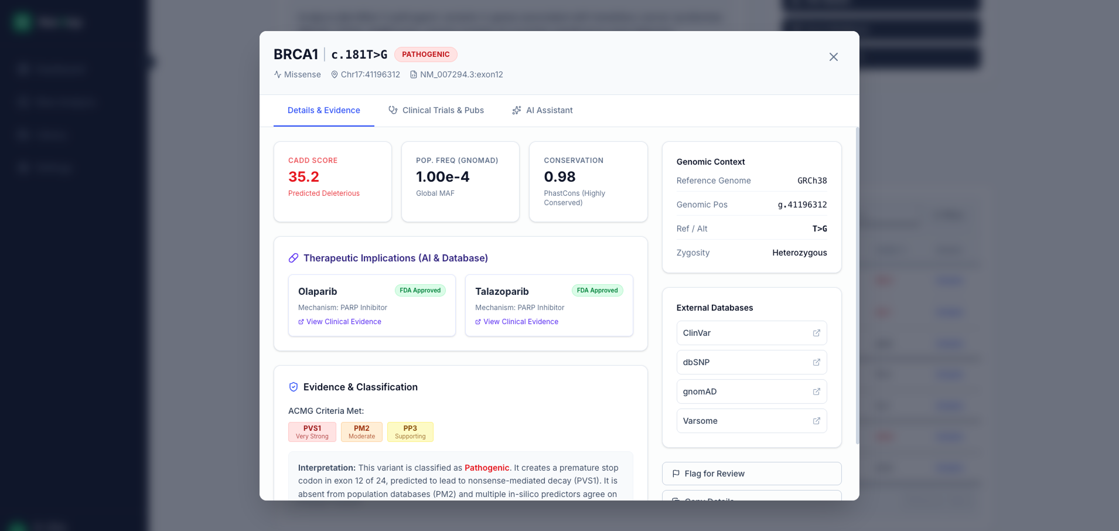The width and height of the screenshot is (1119, 531).
Task: Click the GRCh38 reference genome value
Action: (812, 181)
